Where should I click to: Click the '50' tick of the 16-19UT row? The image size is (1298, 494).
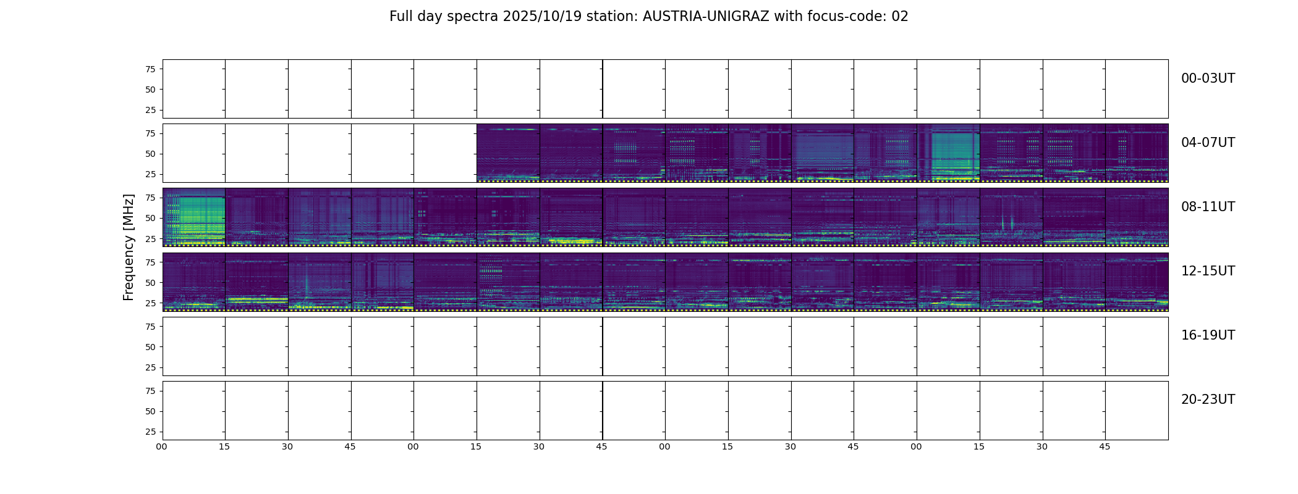[150, 347]
